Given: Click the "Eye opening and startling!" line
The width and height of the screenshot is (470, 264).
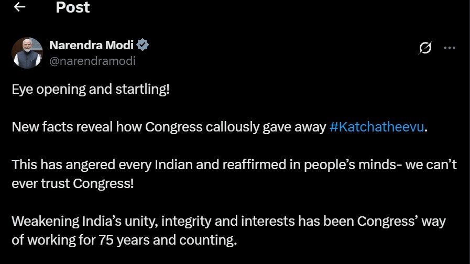Looking at the screenshot, I should (x=91, y=89).
